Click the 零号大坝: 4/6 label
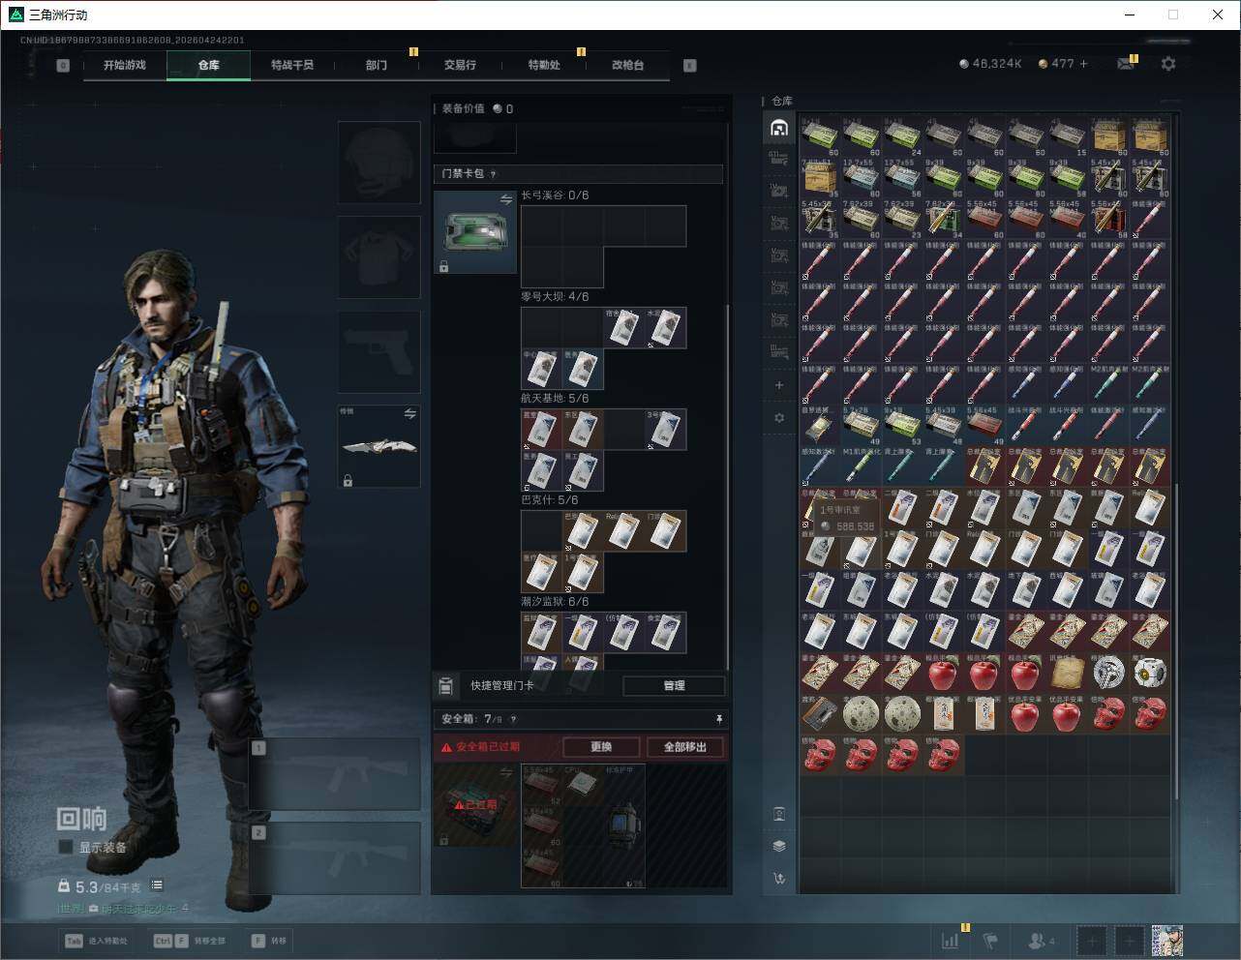The height and width of the screenshot is (960, 1241). coord(555,296)
